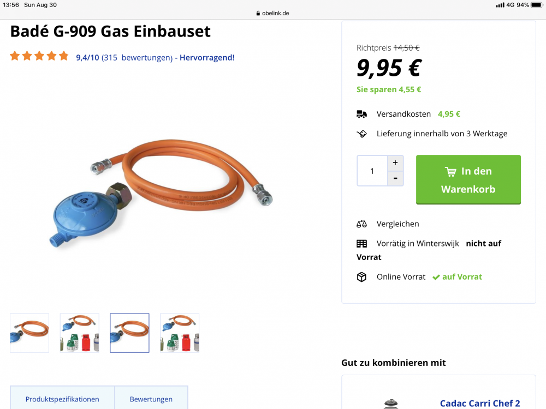Tap the battery icon in status bar
Image resolution: width=546 pixels, height=409 pixels.
536,5
